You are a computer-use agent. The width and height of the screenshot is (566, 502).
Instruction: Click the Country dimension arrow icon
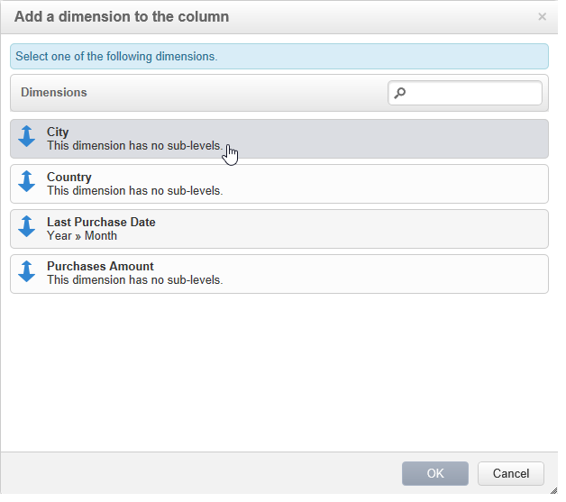[26, 182]
